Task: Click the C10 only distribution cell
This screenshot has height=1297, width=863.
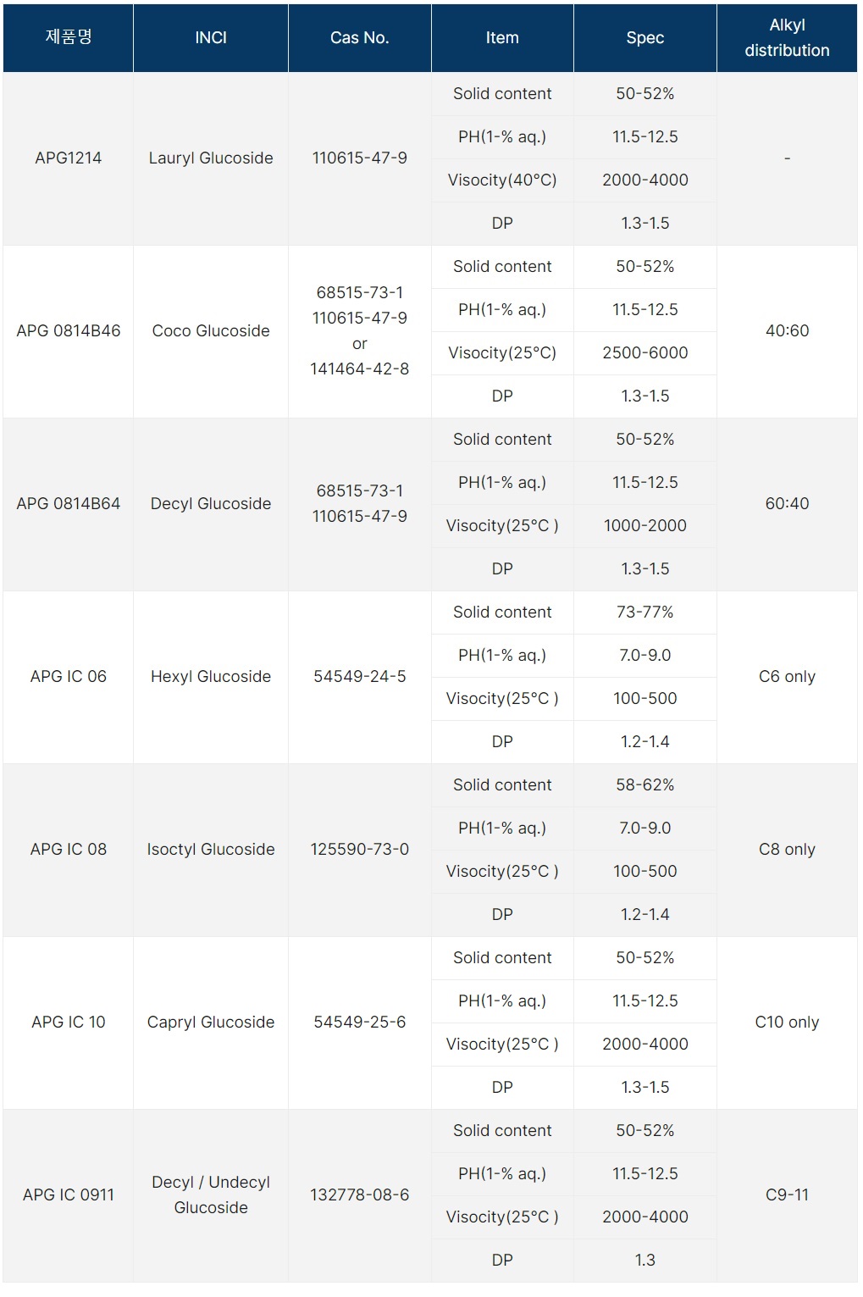Action: 787,1023
